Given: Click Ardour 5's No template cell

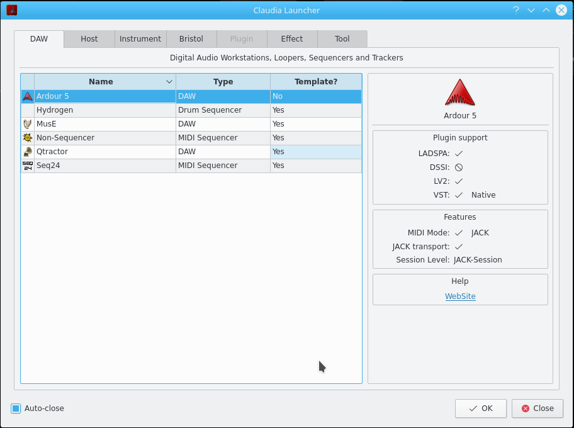Looking at the screenshot, I should click(x=316, y=96).
